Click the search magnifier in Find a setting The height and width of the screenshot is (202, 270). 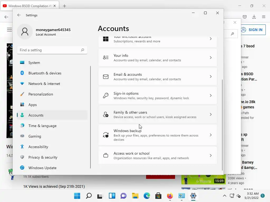pos(83,50)
